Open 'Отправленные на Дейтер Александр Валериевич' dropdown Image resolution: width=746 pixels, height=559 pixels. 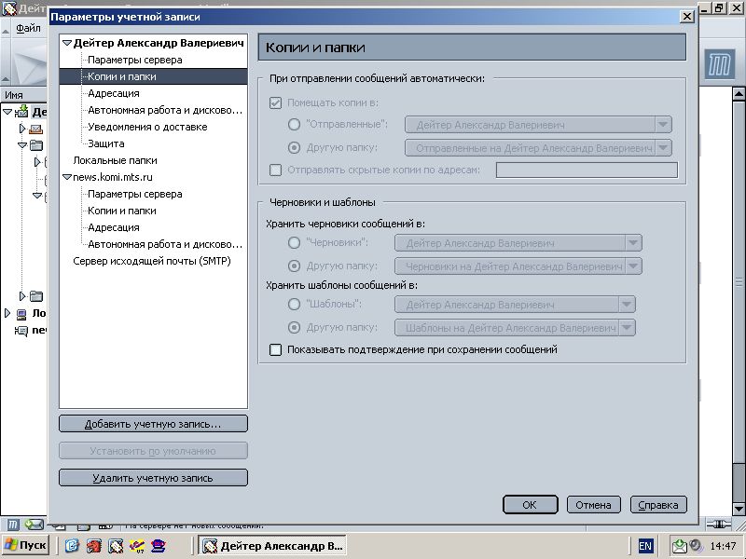(538, 148)
